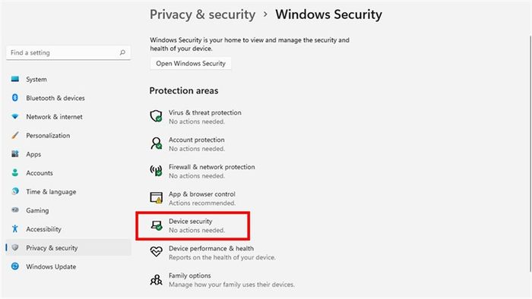Open the Family options people icon
This screenshot has height=299, width=532.
(156, 280)
